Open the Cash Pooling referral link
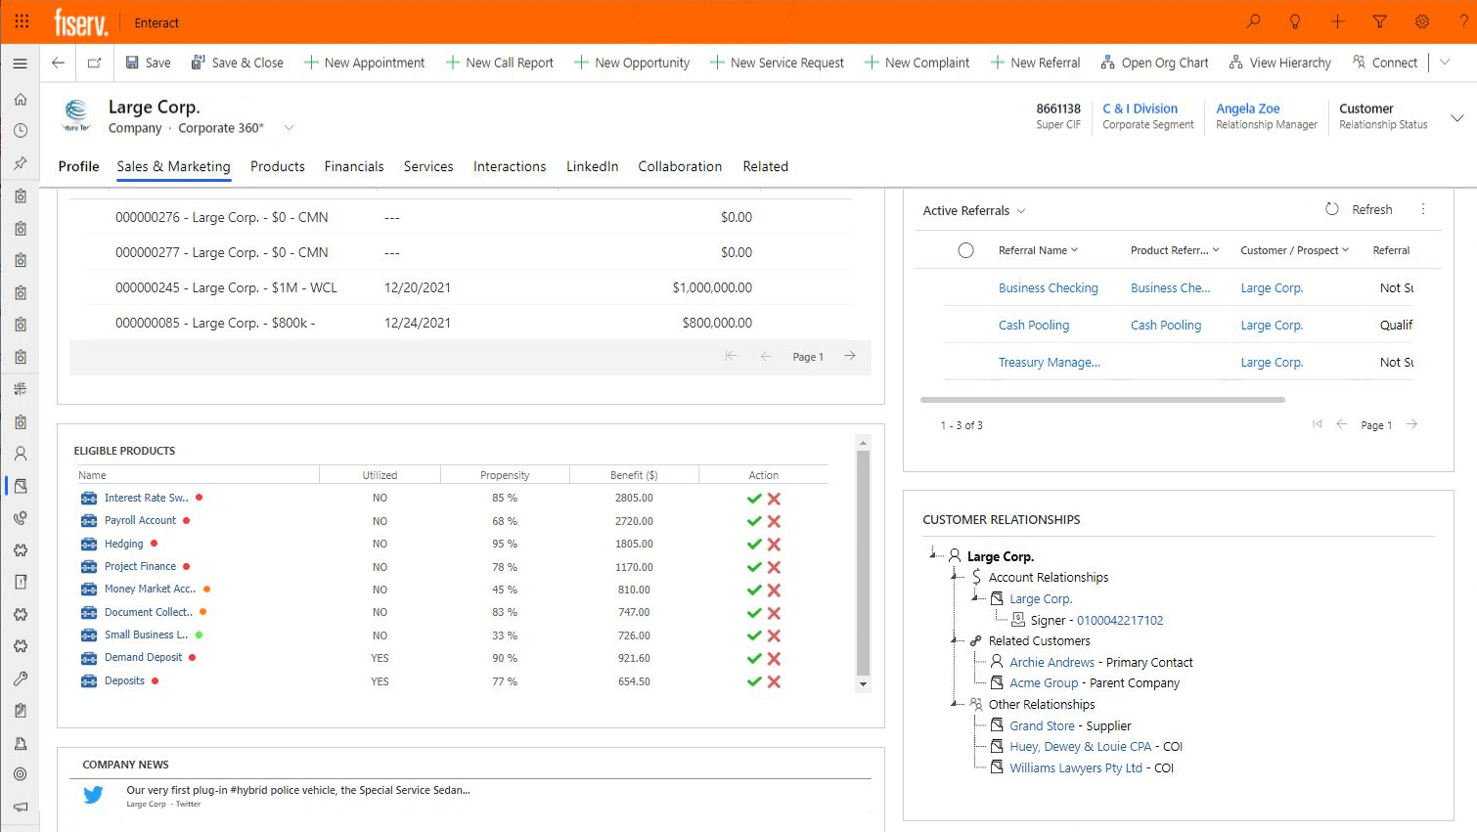Screen dimensions: 1477x832 pyautogui.click(x=1034, y=325)
